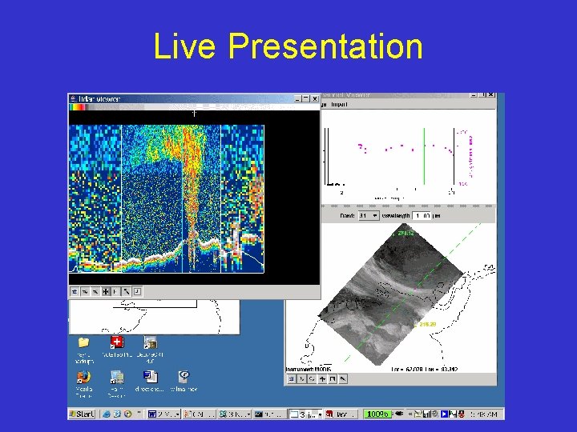Click the blue play icon in system tray
Screen dimensions: 577x432
pos(444,414)
